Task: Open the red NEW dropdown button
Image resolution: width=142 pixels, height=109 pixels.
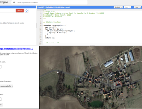Action: [20, 11]
